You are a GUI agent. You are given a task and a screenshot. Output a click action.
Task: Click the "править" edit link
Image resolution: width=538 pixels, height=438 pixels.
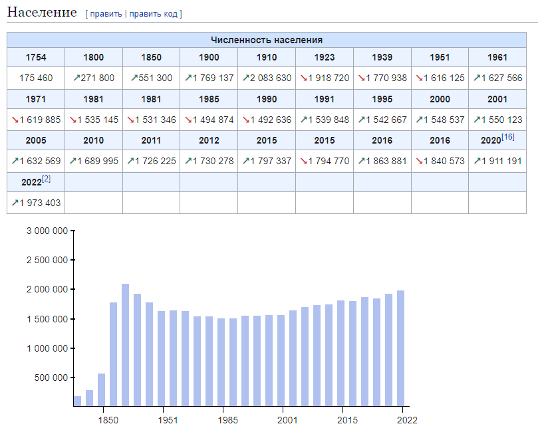pyautogui.click(x=106, y=13)
